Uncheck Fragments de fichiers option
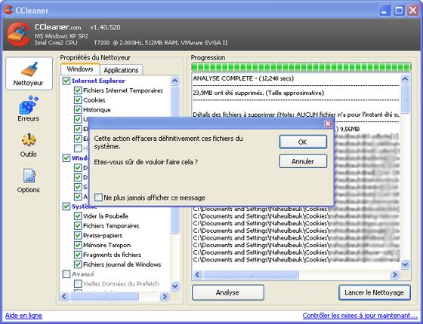The width and height of the screenshot is (423, 324). tap(78, 255)
